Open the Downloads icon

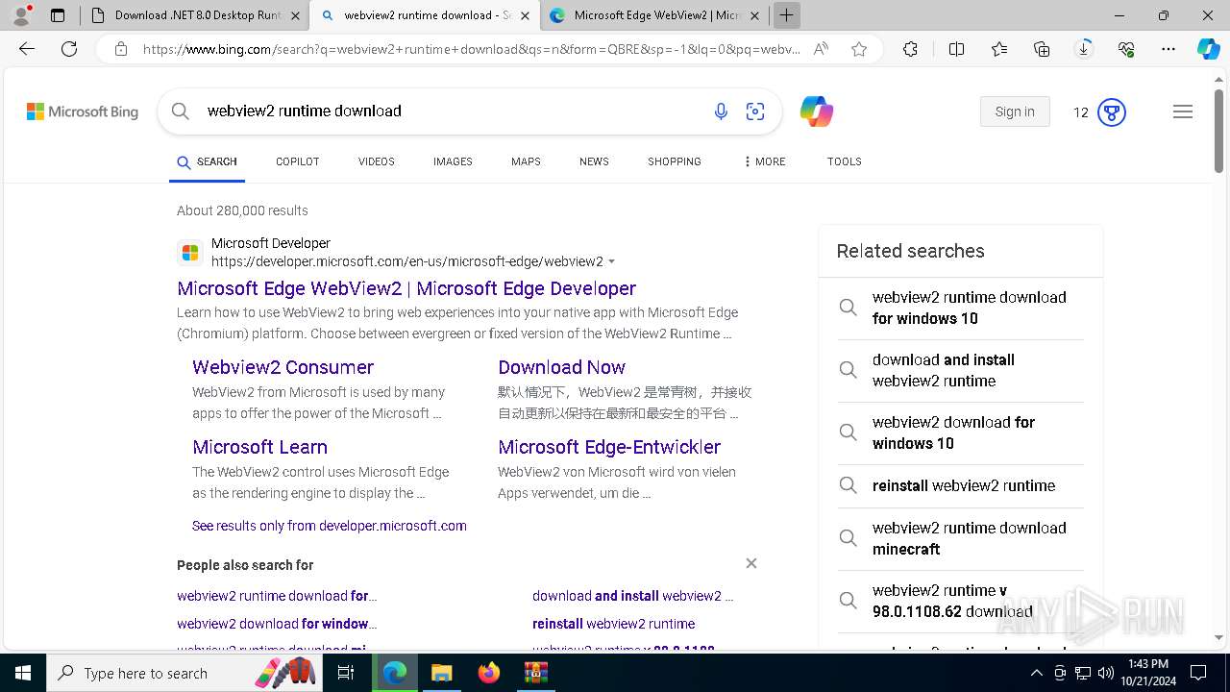pyautogui.click(x=1084, y=49)
